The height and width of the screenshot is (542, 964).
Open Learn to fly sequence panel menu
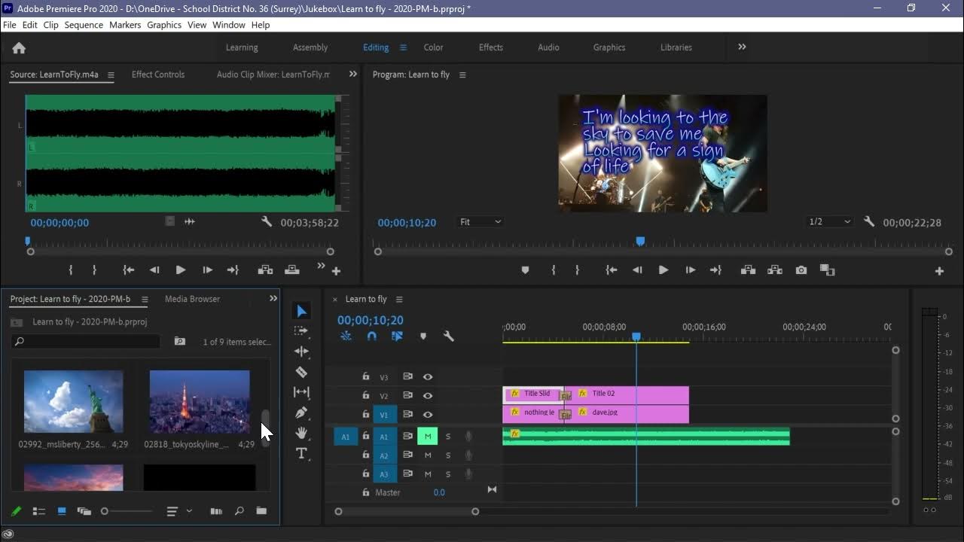(399, 300)
